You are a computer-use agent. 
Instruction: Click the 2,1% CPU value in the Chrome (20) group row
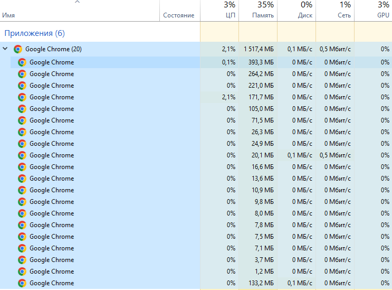(x=229, y=49)
